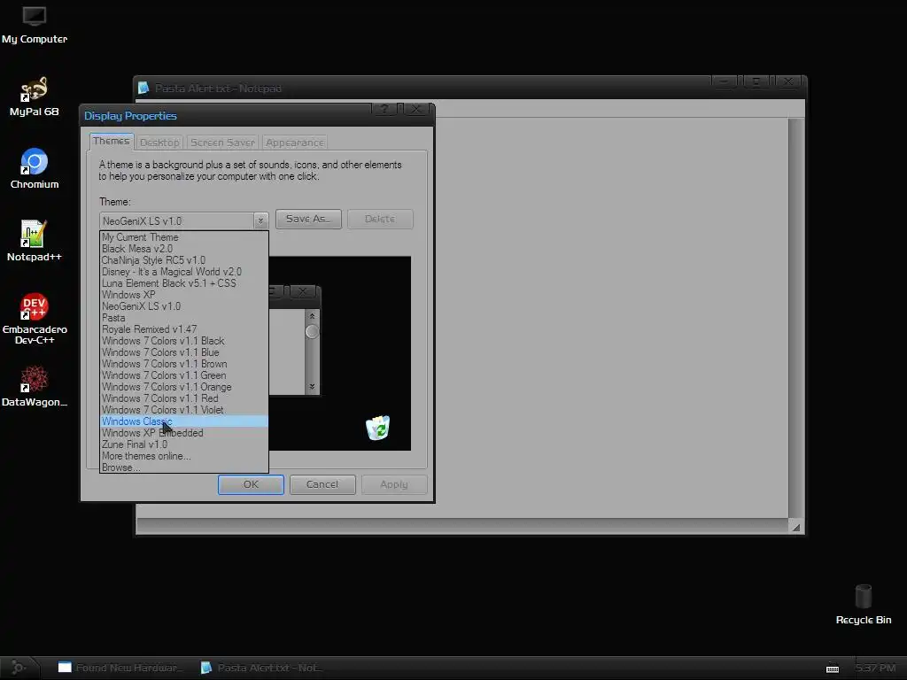Click the help question mark in Display Properties

tap(384, 109)
